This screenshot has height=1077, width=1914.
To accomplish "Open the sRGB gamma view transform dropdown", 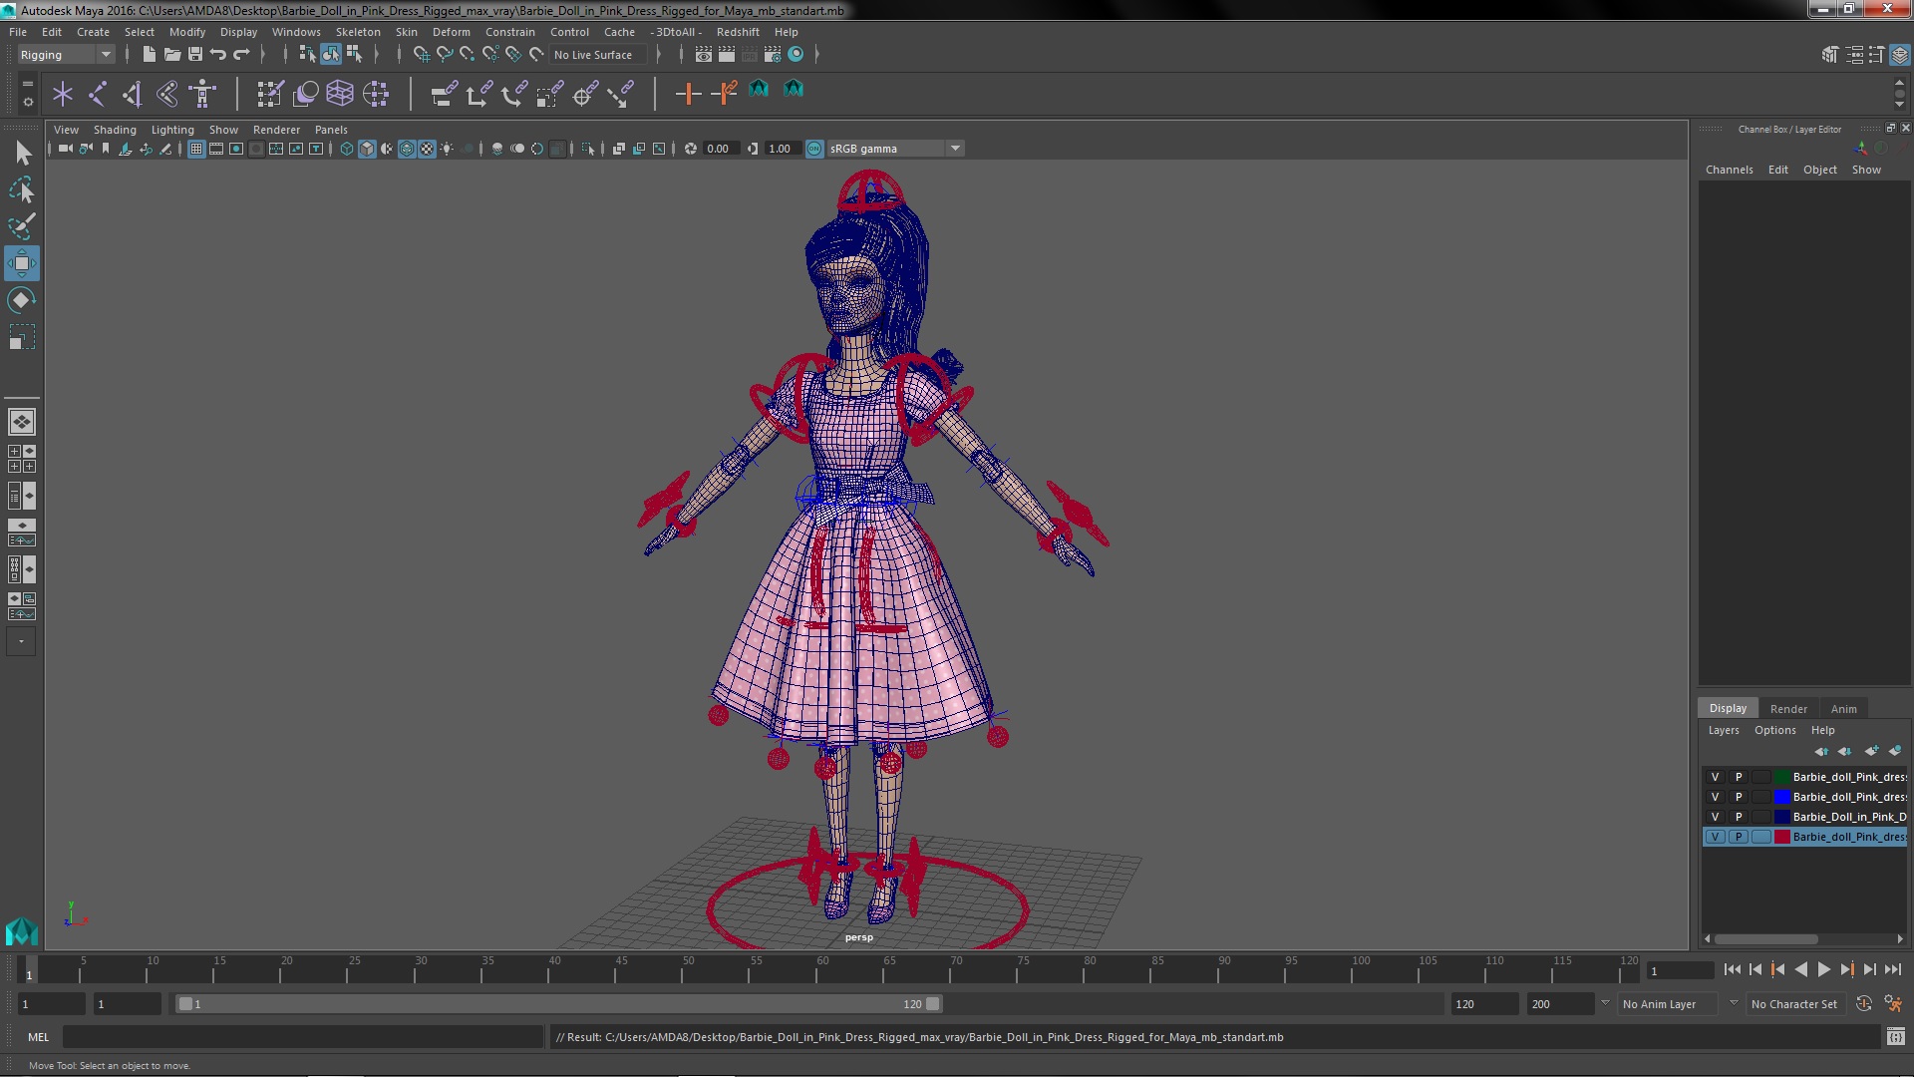I will (x=895, y=149).
